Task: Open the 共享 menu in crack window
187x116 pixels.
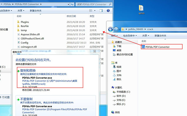Action: point(146,36)
